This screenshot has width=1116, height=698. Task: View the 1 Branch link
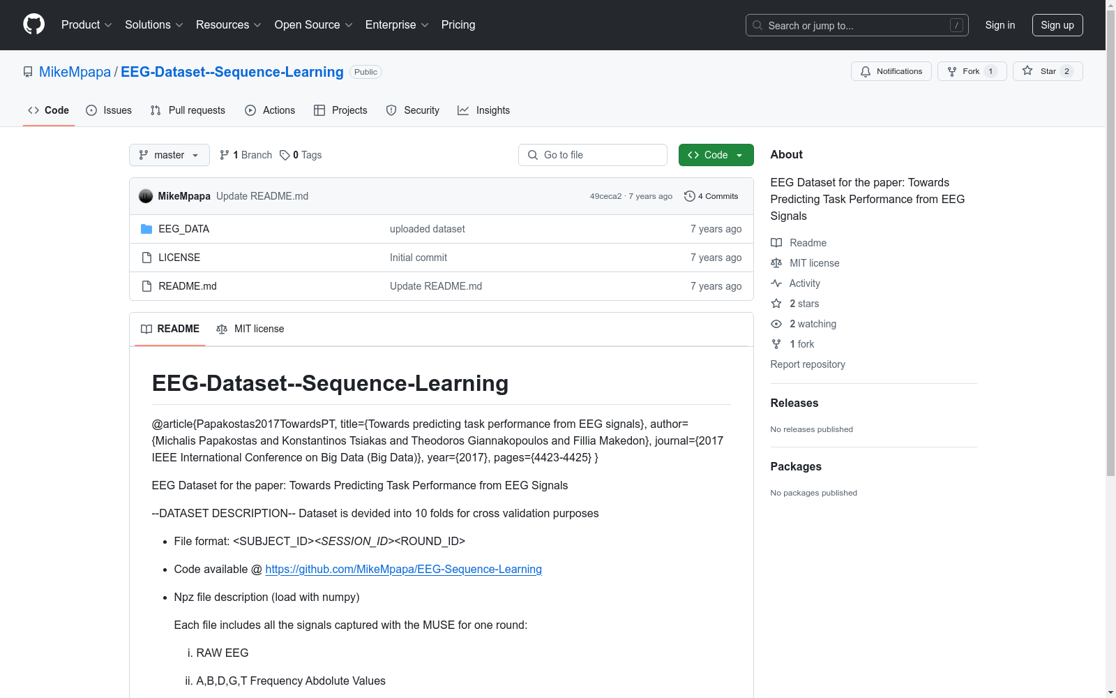click(x=246, y=155)
